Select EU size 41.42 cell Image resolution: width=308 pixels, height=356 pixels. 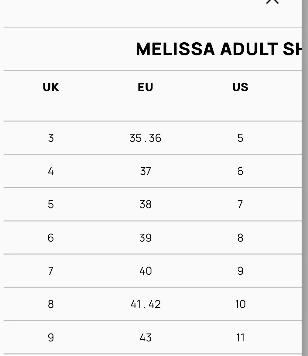pyautogui.click(x=145, y=304)
